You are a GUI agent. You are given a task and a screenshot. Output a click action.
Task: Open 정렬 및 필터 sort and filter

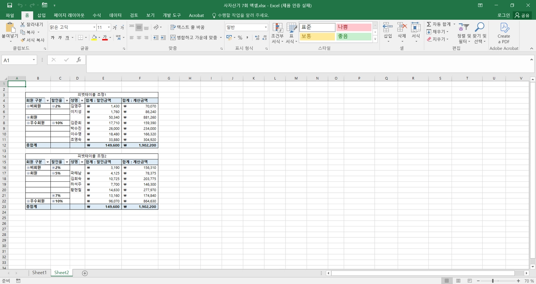click(464, 33)
